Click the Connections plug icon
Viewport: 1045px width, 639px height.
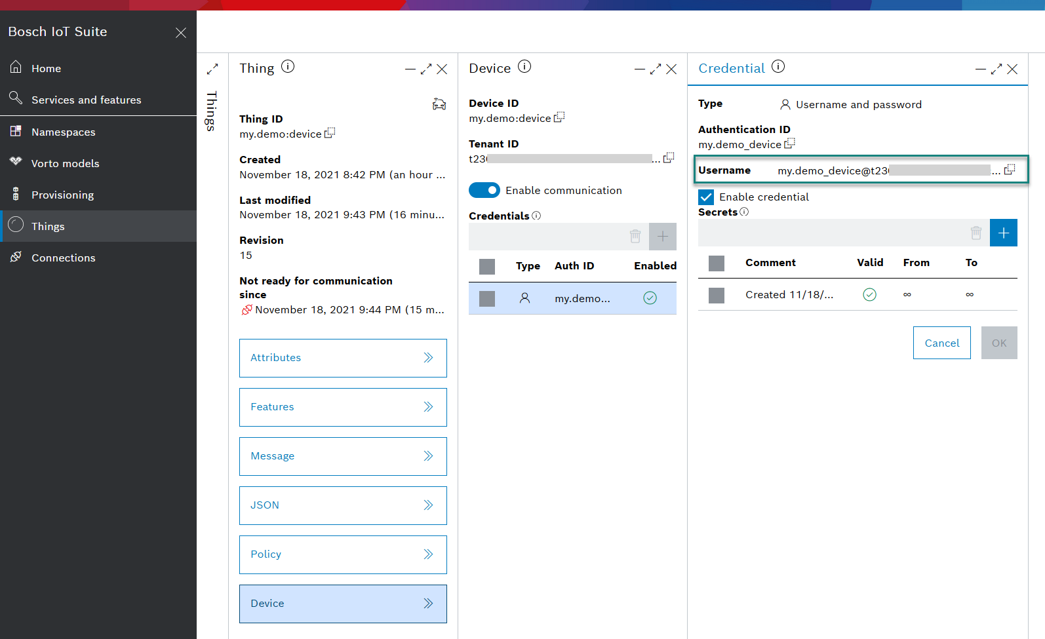[x=16, y=257]
